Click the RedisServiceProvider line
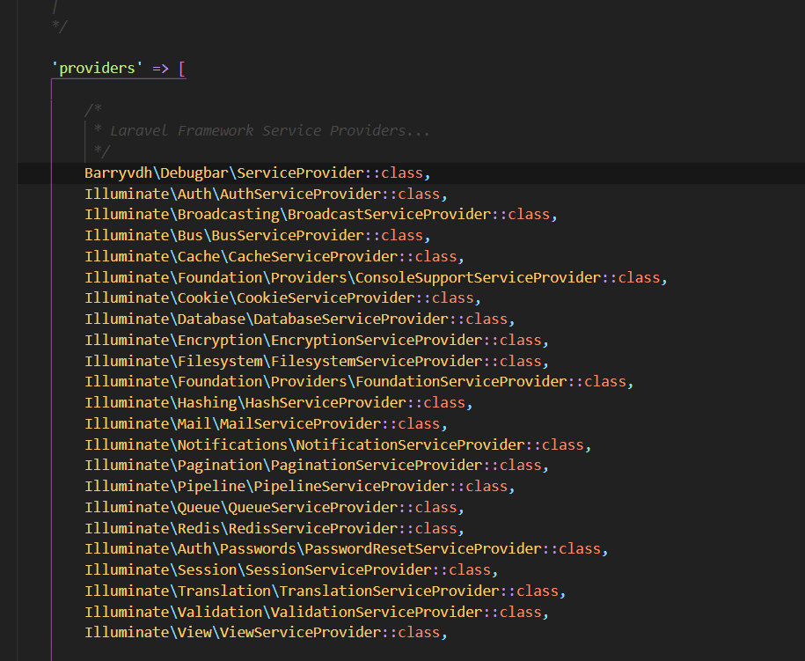 tap(274, 529)
